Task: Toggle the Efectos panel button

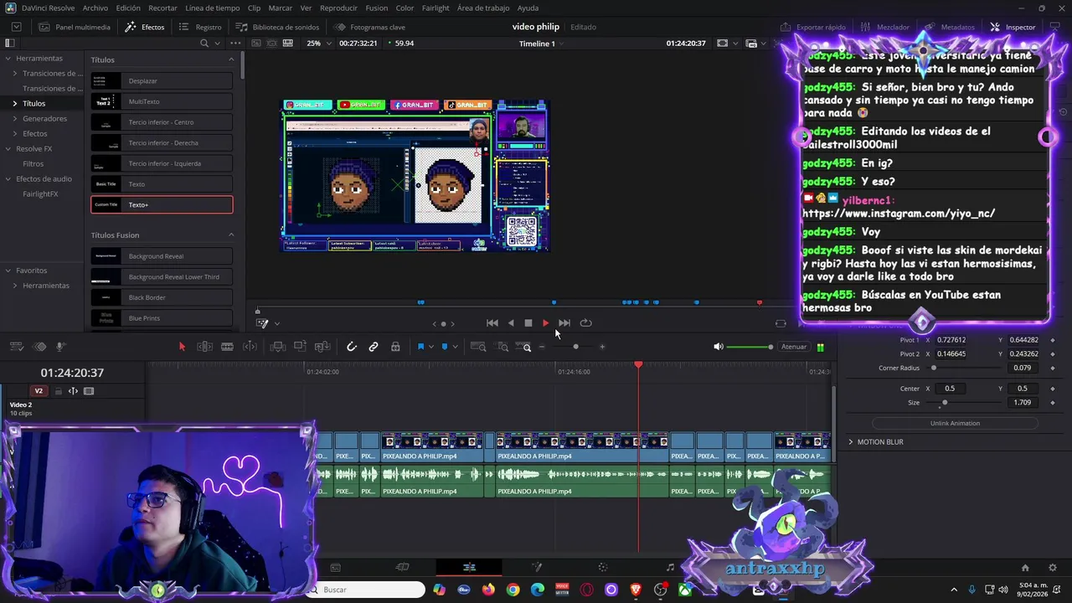Action: tap(145, 27)
